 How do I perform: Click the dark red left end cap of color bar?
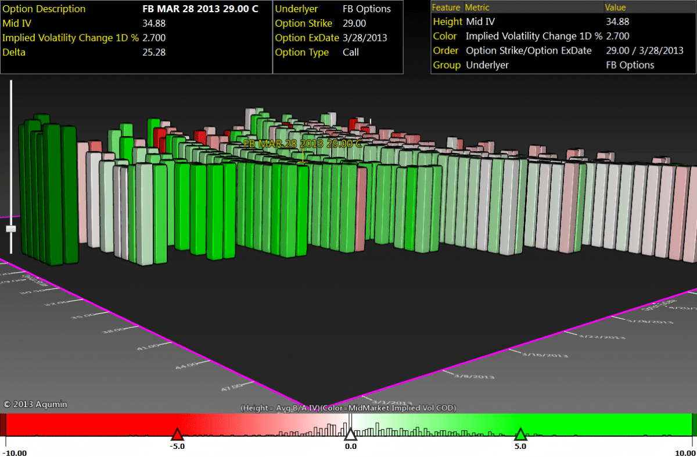point(3,424)
